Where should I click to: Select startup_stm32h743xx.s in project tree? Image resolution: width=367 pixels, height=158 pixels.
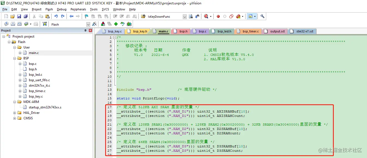[x=45, y=107]
